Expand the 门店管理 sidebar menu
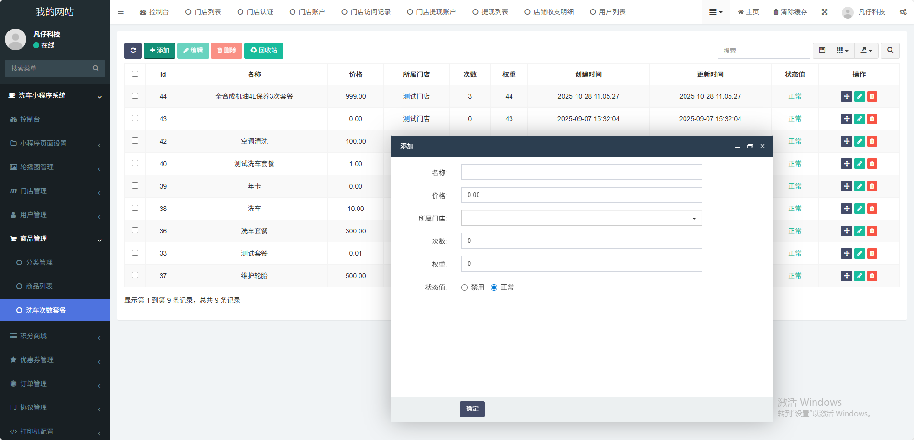914x440 pixels. click(x=55, y=191)
